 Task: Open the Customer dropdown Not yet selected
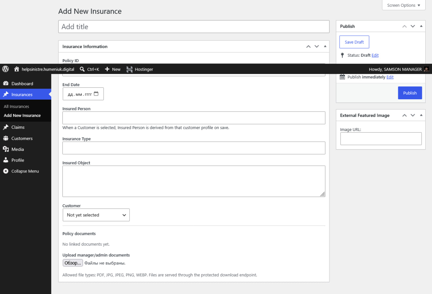96,215
